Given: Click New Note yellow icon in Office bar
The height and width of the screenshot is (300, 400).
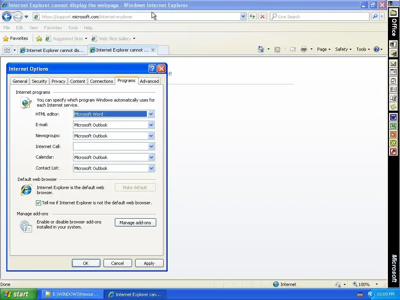Looking at the screenshot, I should pos(393,107).
